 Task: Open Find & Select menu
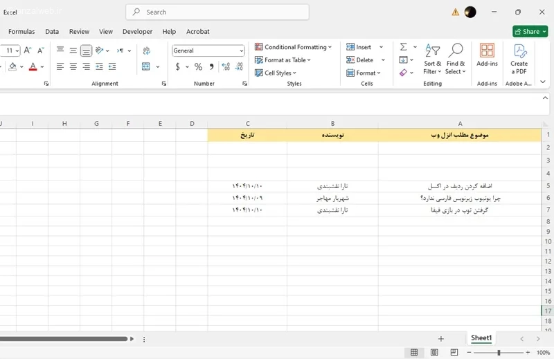(x=456, y=59)
